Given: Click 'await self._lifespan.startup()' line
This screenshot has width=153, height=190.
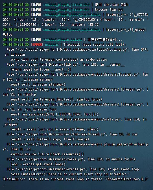Looking at the screenshot, I should click(38, 84).
